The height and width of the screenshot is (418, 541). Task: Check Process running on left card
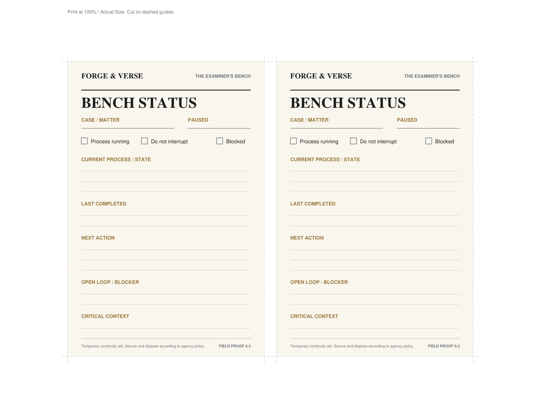coord(85,141)
